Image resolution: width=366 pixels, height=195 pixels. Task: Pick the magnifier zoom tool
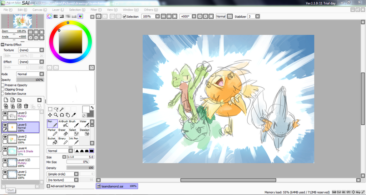pyautogui.click(x=56, y=115)
